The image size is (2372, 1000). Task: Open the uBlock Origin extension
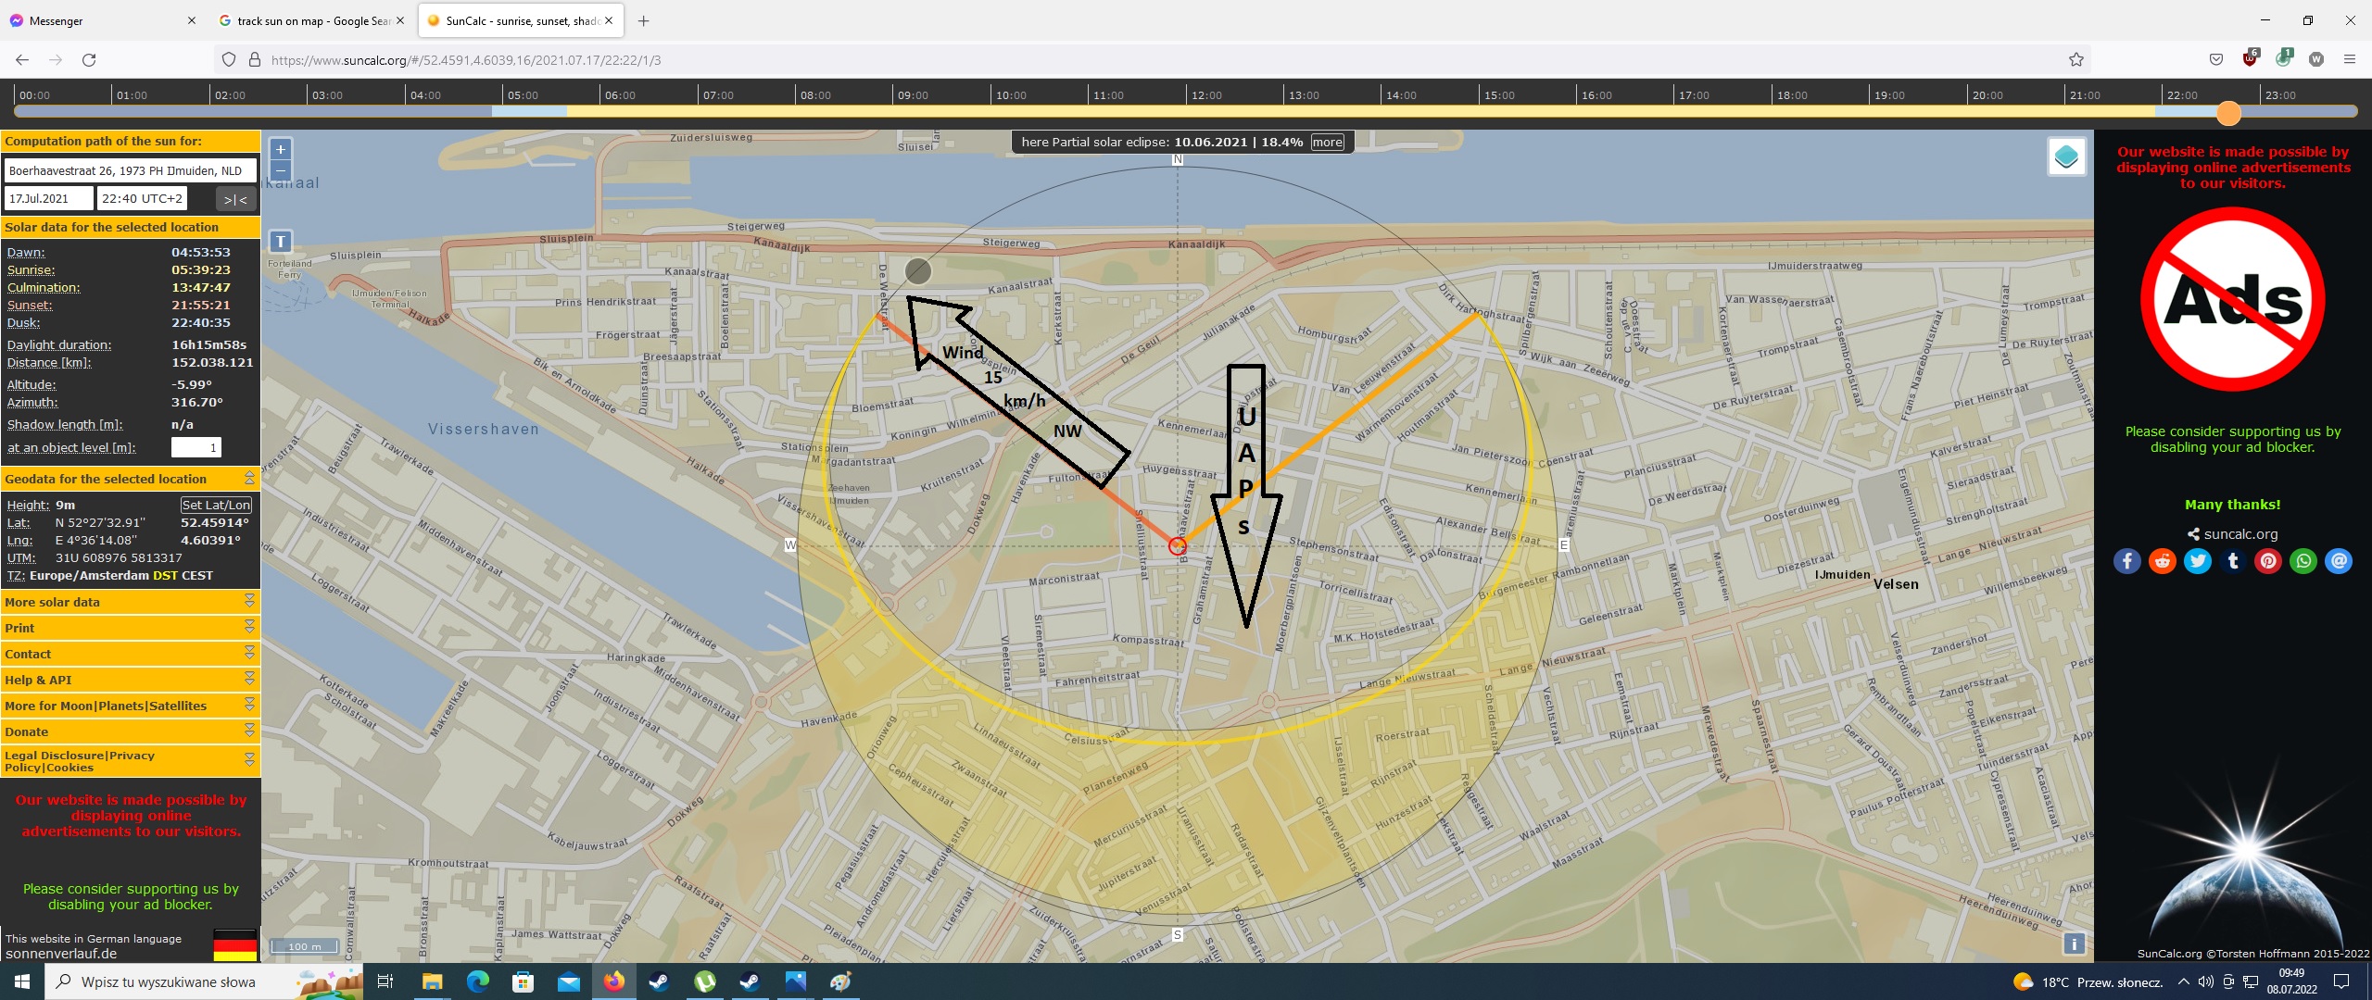(x=2250, y=59)
